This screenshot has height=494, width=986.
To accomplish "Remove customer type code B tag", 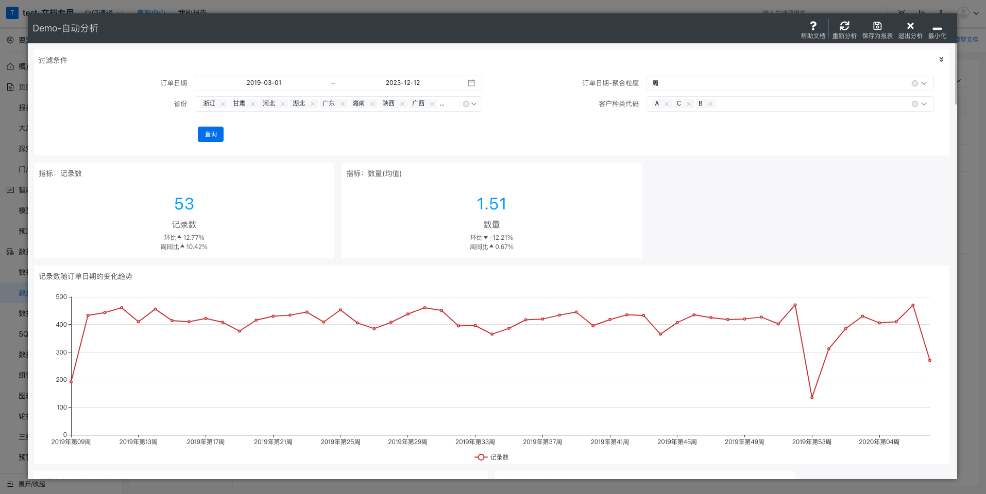I will pos(710,104).
